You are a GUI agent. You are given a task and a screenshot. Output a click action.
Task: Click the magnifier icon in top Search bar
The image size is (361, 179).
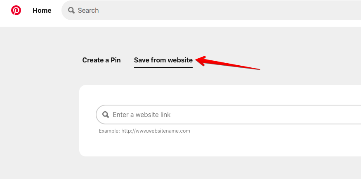click(71, 10)
